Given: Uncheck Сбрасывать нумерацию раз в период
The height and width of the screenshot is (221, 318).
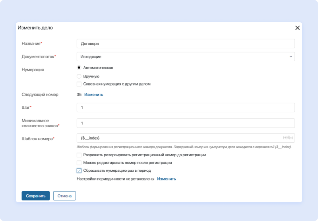Looking at the screenshot, I should [x=79, y=171].
